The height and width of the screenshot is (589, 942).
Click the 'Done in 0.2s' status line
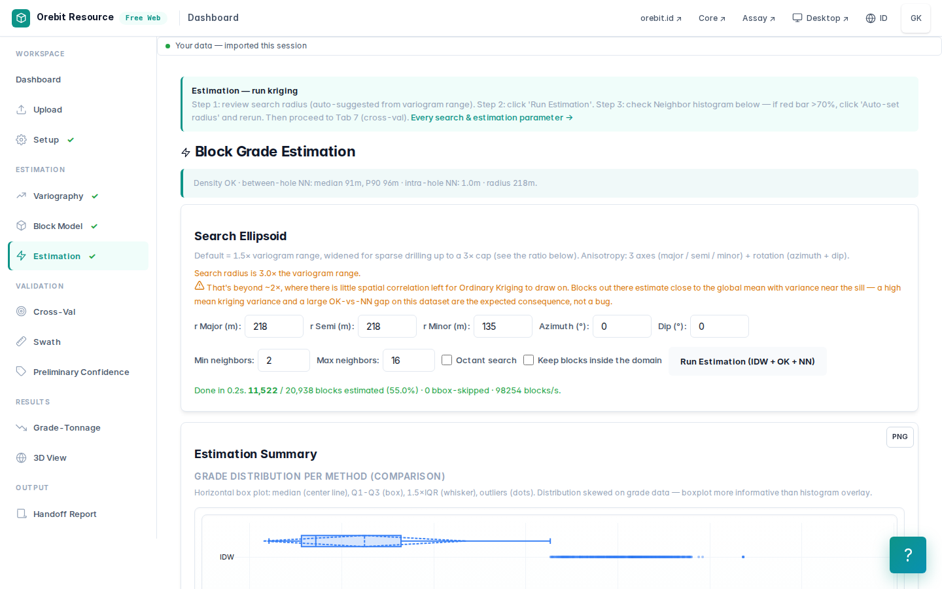(x=377, y=390)
